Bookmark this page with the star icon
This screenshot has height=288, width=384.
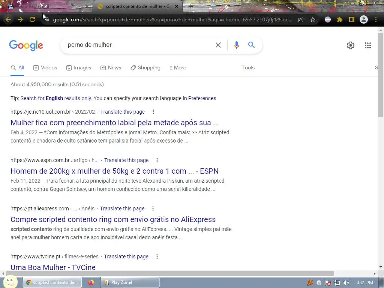tap(313, 19)
